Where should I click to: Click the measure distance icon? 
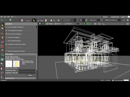click(x=99, y=24)
